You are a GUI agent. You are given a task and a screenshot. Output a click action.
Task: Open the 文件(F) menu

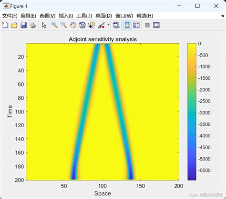(x=10, y=16)
